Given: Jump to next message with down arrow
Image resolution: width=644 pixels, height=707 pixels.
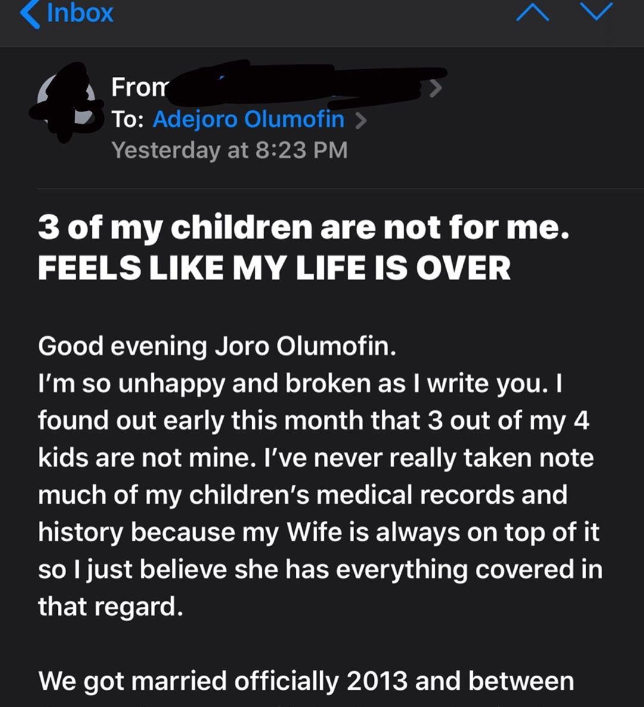Looking at the screenshot, I should pos(597,13).
